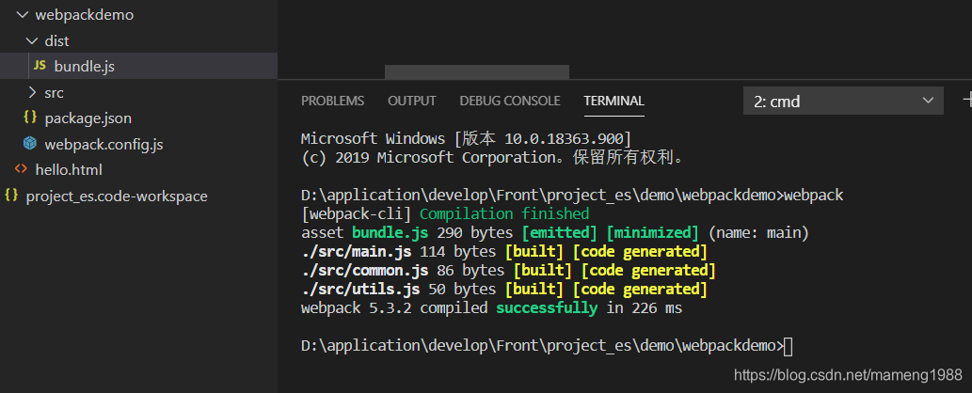Click './src/utils.js' in terminal output
Screen dimensions: 972x393
(x=359, y=289)
